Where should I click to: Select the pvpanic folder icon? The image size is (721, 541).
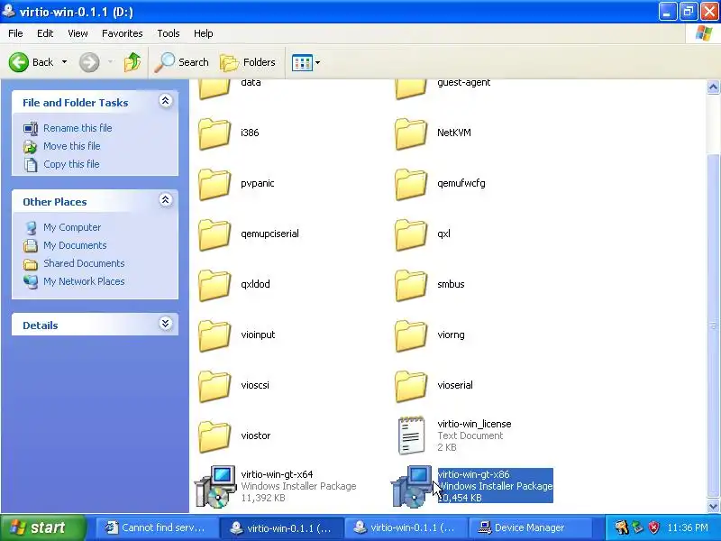point(214,184)
